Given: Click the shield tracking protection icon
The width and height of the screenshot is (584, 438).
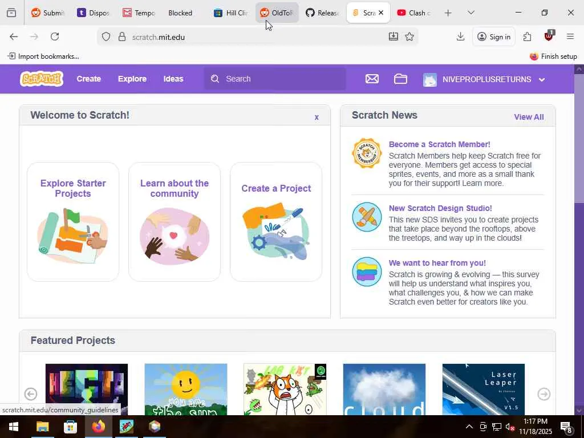Looking at the screenshot, I should [x=106, y=37].
